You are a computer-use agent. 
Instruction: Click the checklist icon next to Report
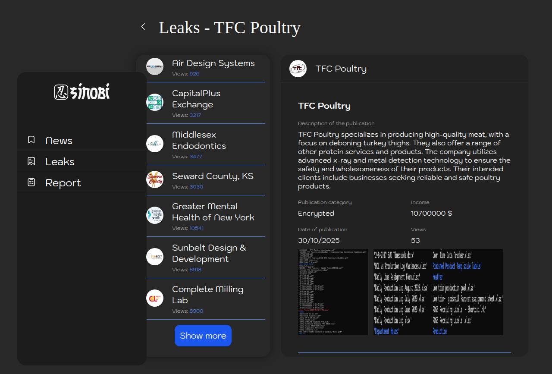click(x=31, y=182)
